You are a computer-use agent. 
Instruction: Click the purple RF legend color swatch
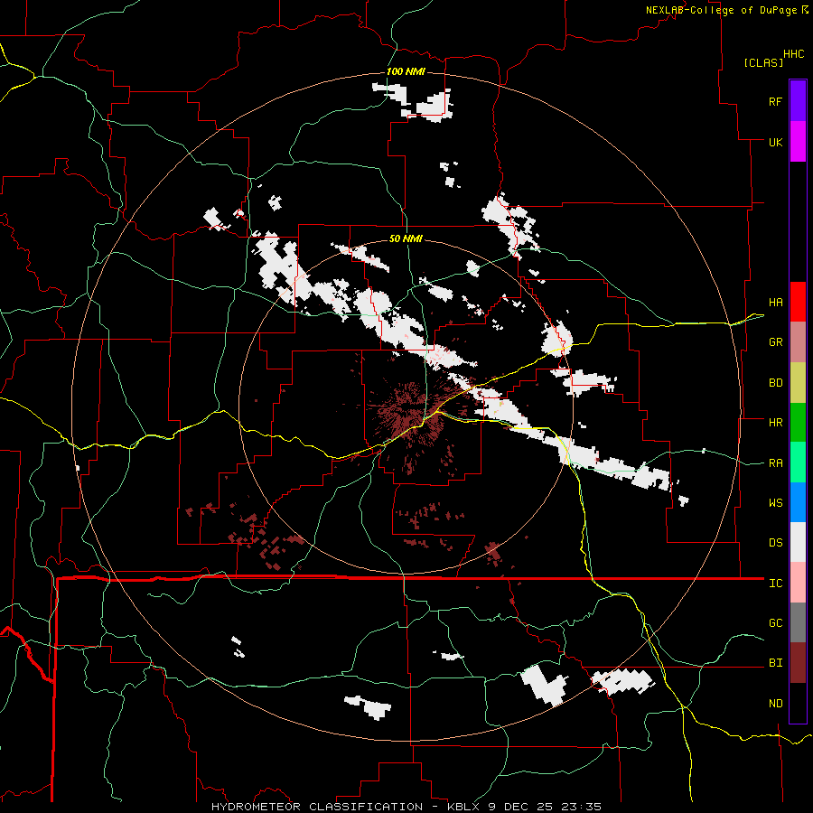798,101
